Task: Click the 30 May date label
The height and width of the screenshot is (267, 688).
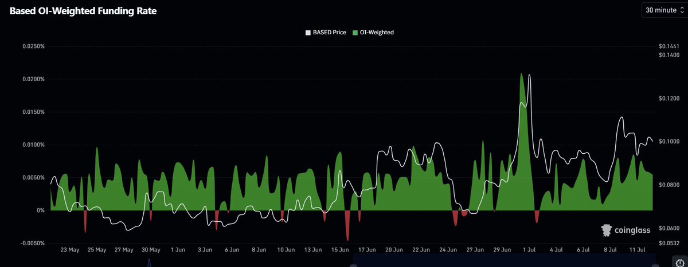Action: (x=151, y=250)
